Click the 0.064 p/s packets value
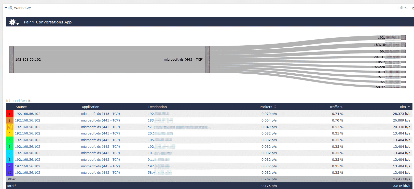Screen dimensions: 414x189 (x=269, y=120)
